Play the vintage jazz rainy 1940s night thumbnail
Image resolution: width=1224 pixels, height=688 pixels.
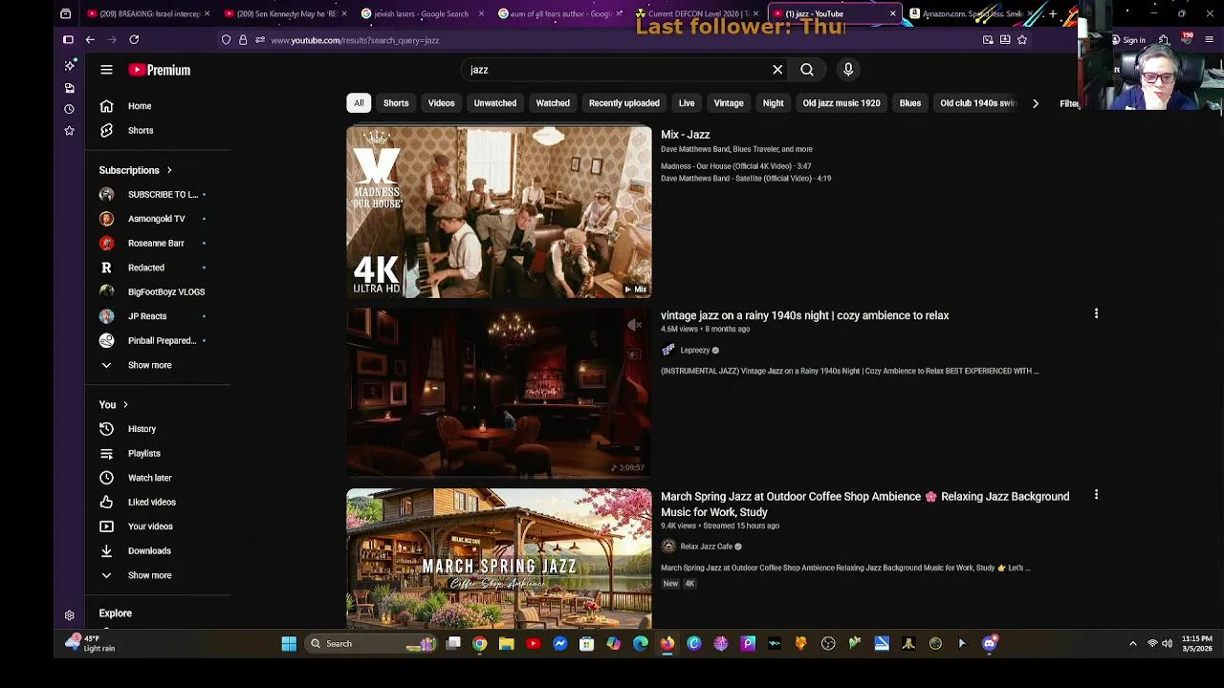point(499,393)
